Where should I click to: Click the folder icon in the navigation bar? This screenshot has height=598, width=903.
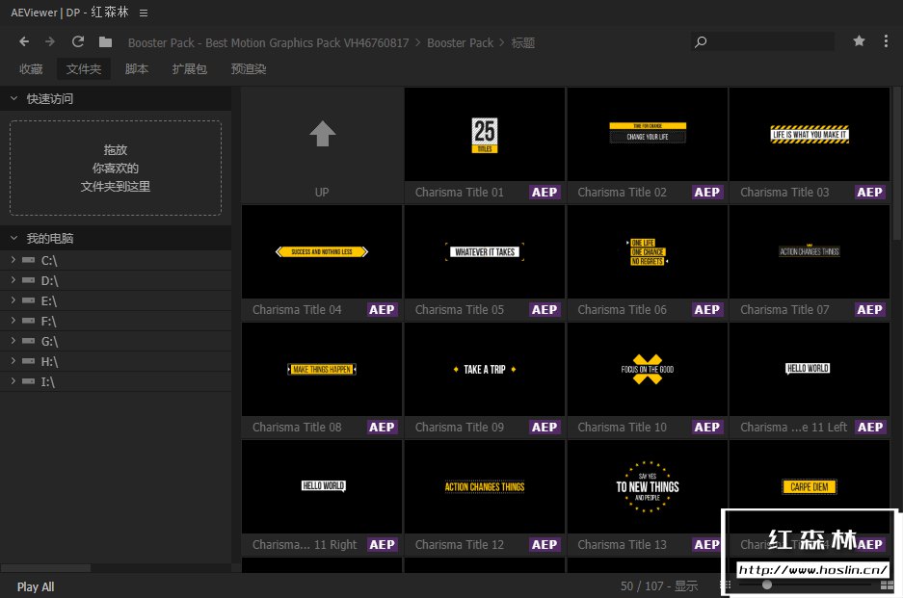[x=105, y=41]
